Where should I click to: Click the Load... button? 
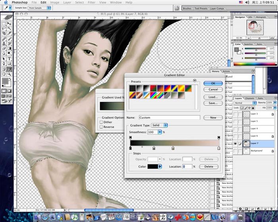coord(213,97)
